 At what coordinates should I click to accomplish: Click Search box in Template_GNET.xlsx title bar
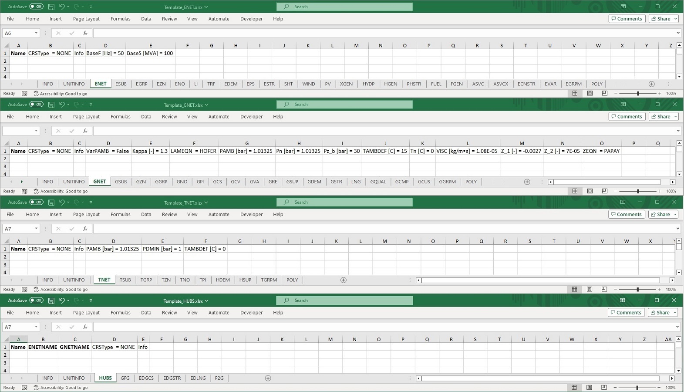pos(344,105)
